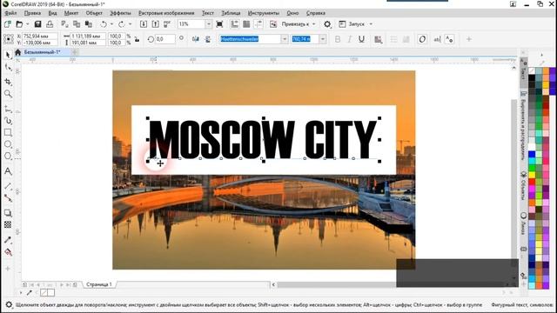
Task: Open the Options gear icon
Action: pyautogui.click(x=327, y=24)
